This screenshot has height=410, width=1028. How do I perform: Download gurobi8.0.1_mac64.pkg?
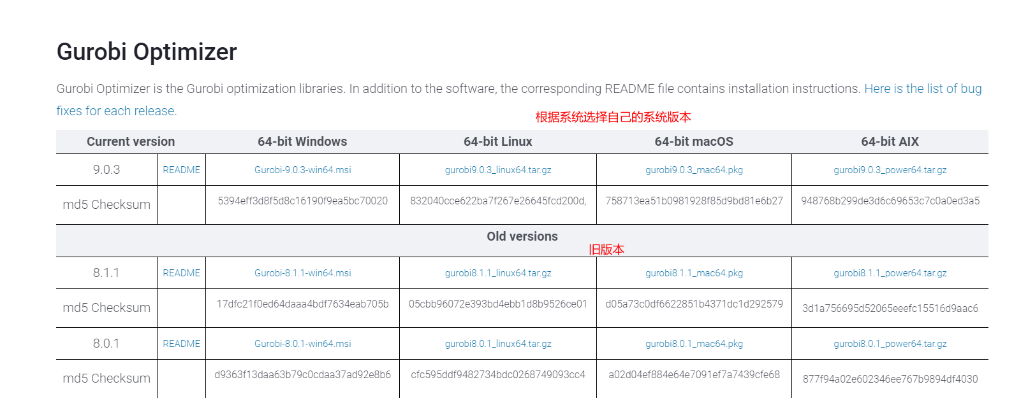694,344
